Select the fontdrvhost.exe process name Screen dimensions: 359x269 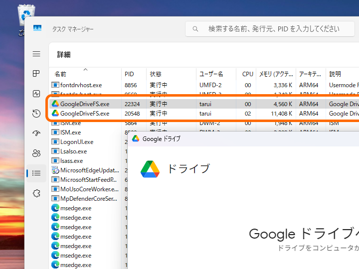tap(81, 85)
